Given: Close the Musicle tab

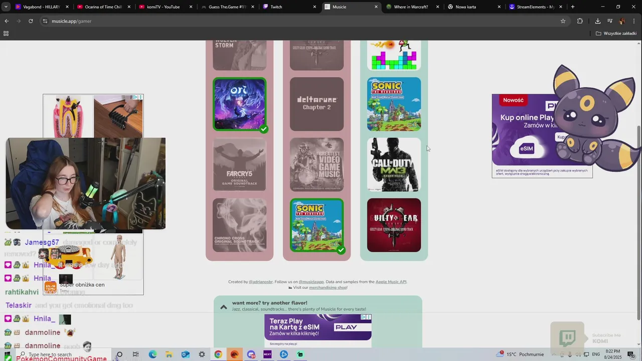Looking at the screenshot, I should pos(376,7).
